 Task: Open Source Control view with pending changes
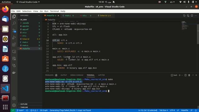click(14, 30)
